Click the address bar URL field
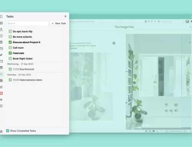 (106, 21)
